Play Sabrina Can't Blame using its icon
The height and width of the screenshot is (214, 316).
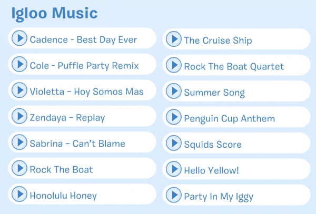click(19, 142)
